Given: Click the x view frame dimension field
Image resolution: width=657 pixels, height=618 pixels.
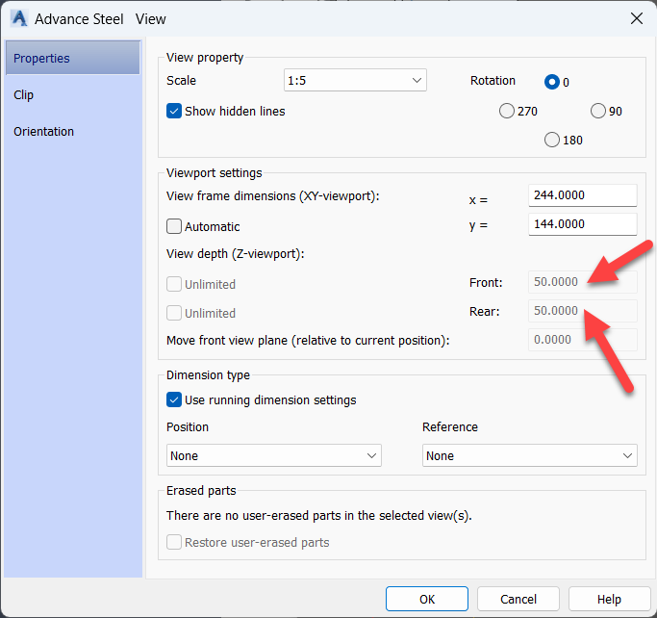Looking at the screenshot, I should click(x=582, y=195).
